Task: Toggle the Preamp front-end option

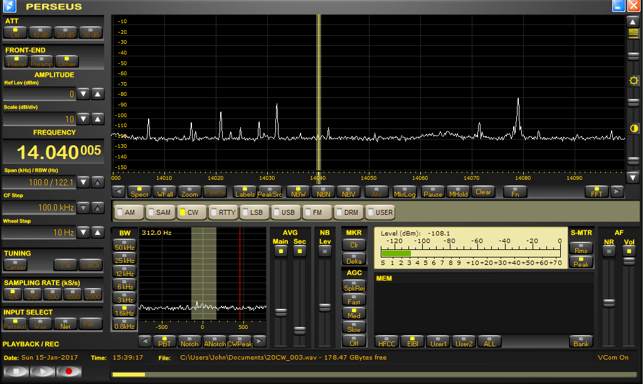Action: (x=41, y=62)
